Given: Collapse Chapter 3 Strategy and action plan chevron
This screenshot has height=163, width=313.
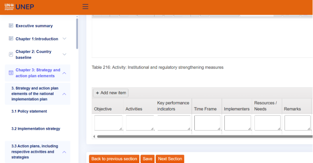Looking at the screenshot, I should pyautogui.click(x=64, y=73).
